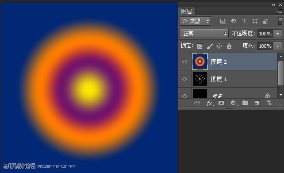Create a new layer icon
This screenshot has height=173, width=284.
[x=257, y=103]
